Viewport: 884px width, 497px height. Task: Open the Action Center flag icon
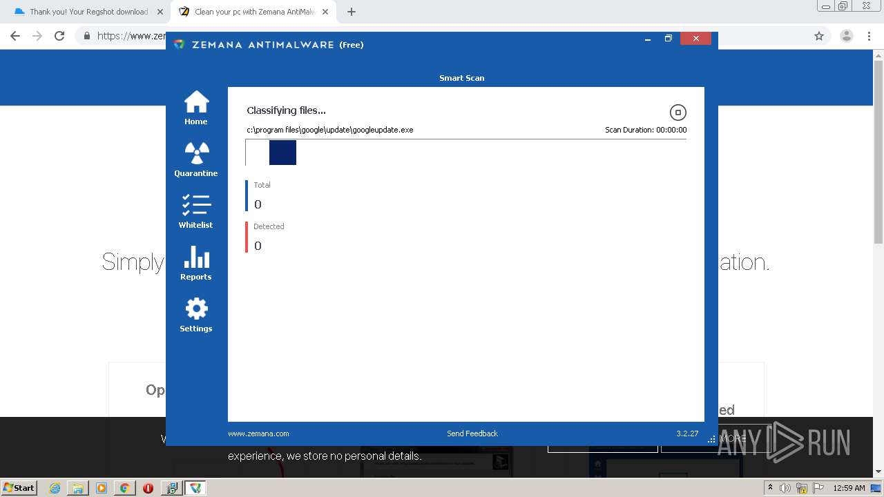818,488
